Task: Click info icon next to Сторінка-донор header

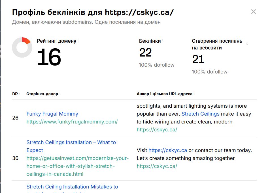Action: (x=60, y=93)
